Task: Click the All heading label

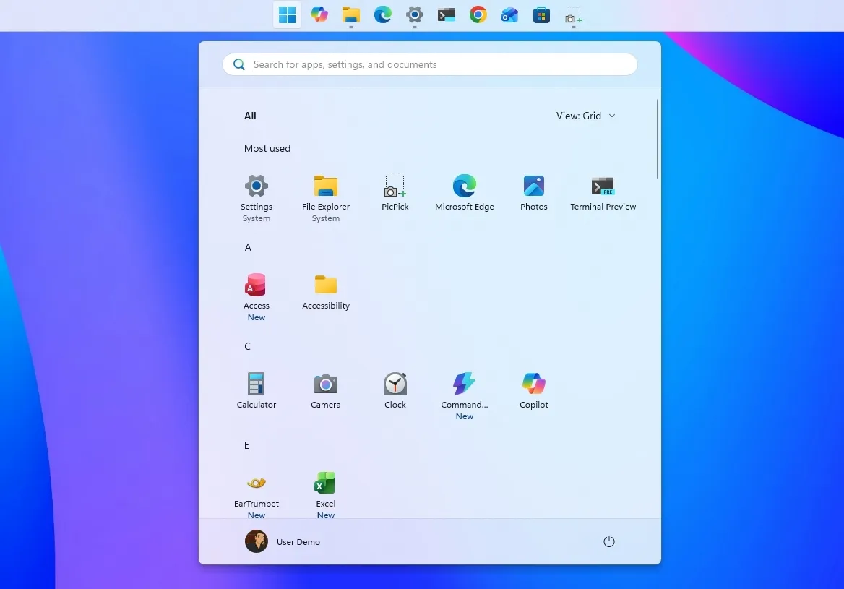Action: (x=250, y=116)
